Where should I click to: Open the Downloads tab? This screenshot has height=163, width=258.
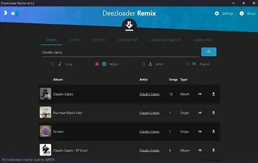click(203, 40)
